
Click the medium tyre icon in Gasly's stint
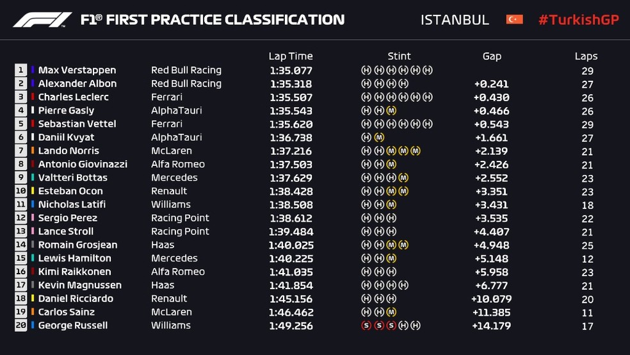point(391,111)
